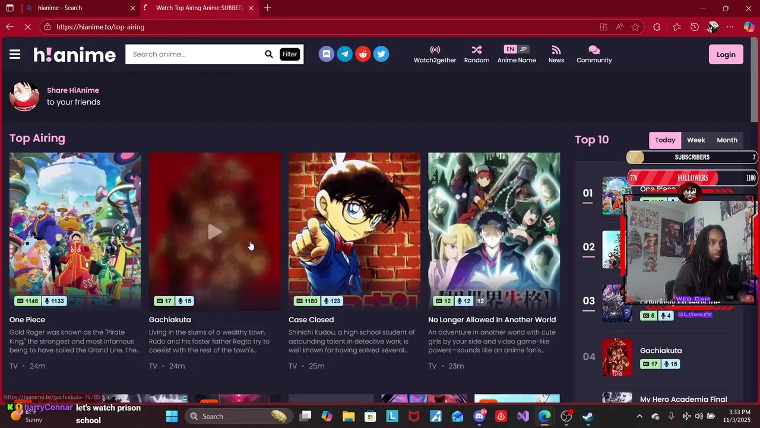Click the Gachiakuta Top 10 thumbnail
The image size is (760, 428).
(x=617, y=357)
